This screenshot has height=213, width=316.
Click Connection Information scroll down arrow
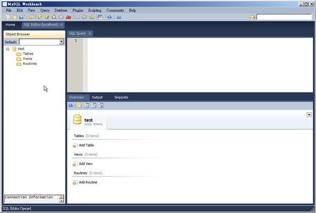pos(62,200)
